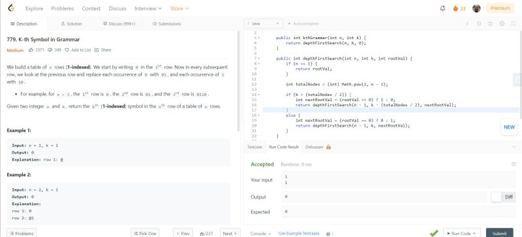This screenshot has width=522, height=237.
Task: Click the Medium difficulty label
Action: pos(15,50)
